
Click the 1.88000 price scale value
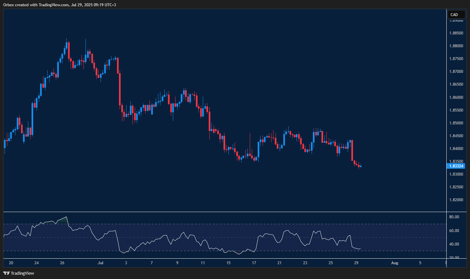click(456, 46)
